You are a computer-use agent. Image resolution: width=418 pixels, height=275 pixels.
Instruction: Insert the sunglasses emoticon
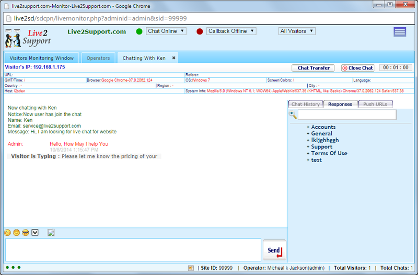tap(26, 233)
